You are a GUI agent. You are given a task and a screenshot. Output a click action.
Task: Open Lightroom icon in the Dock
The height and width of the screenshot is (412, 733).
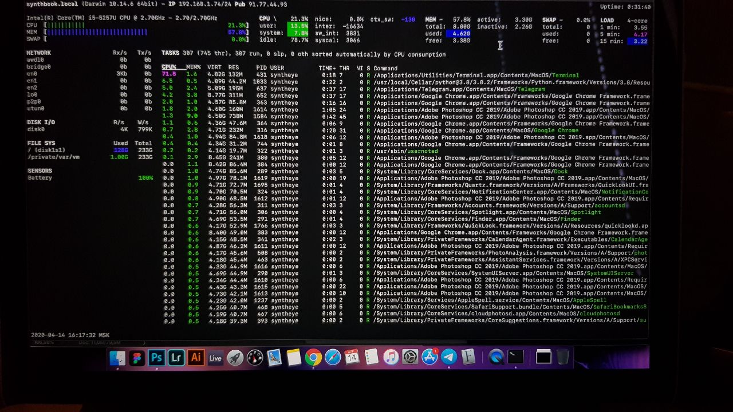(176, 358)
